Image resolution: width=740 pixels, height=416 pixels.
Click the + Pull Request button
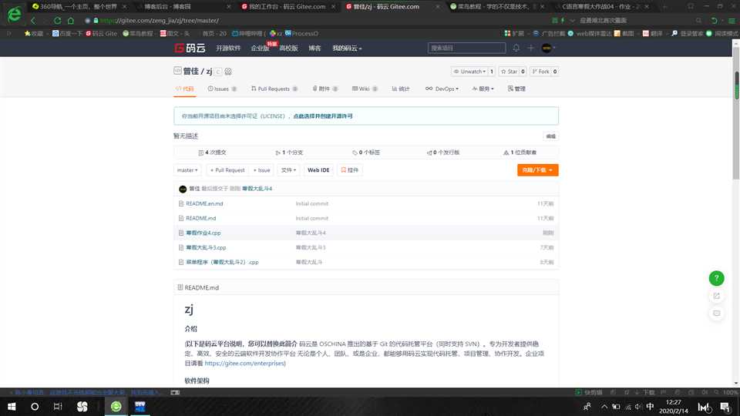click(227, 170)
